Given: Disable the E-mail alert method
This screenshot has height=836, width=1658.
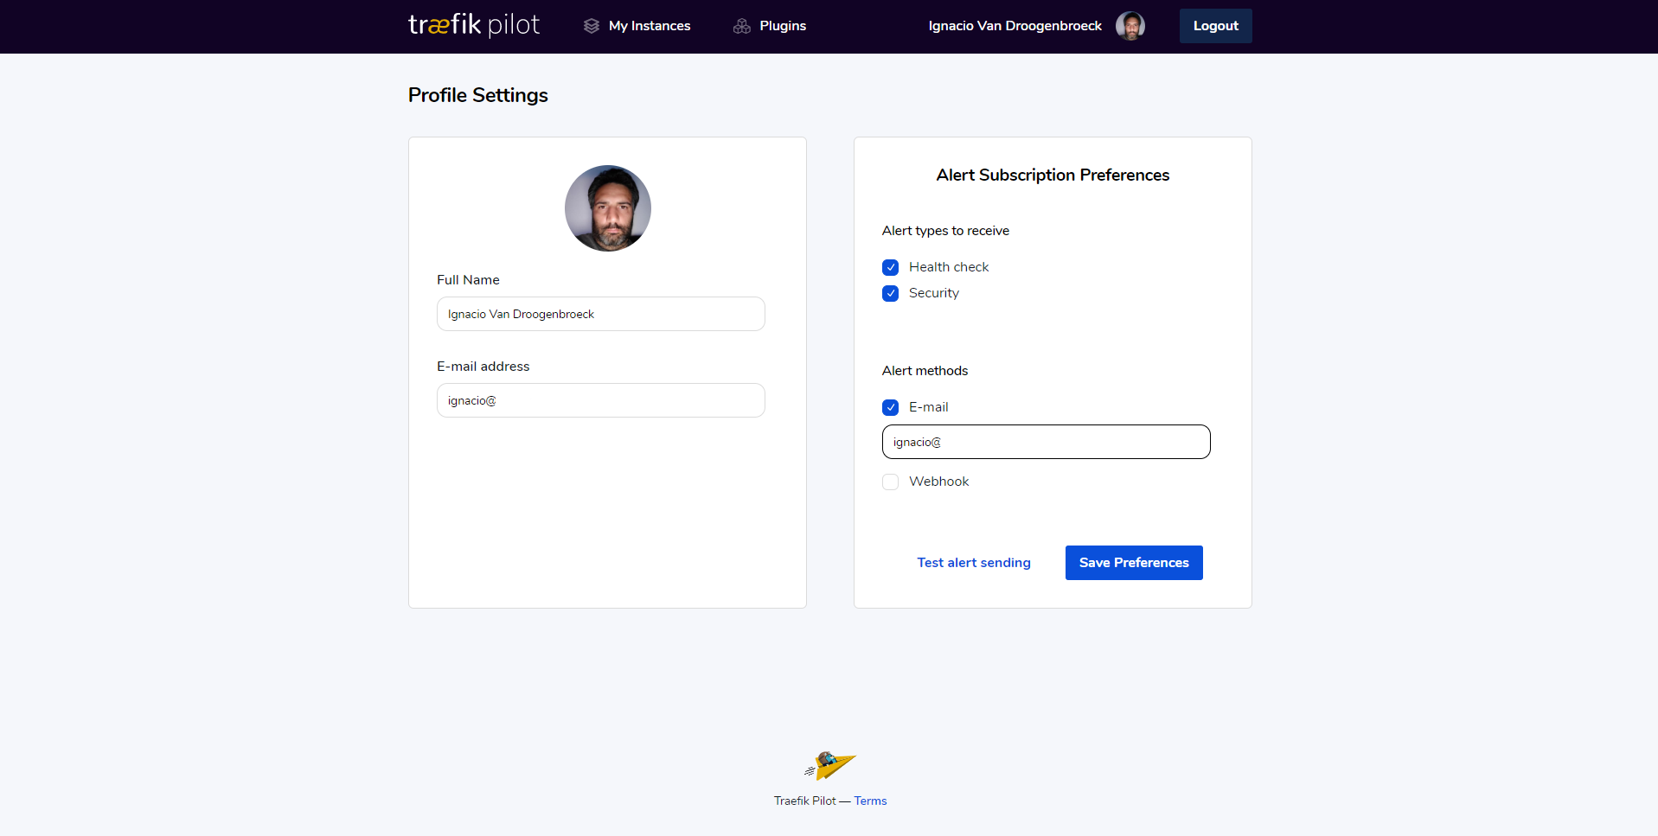Looking at the screenshot, I should [891, 407].
